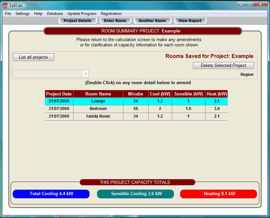
Task: Open the Update Program menu
Action: (81, 14)
